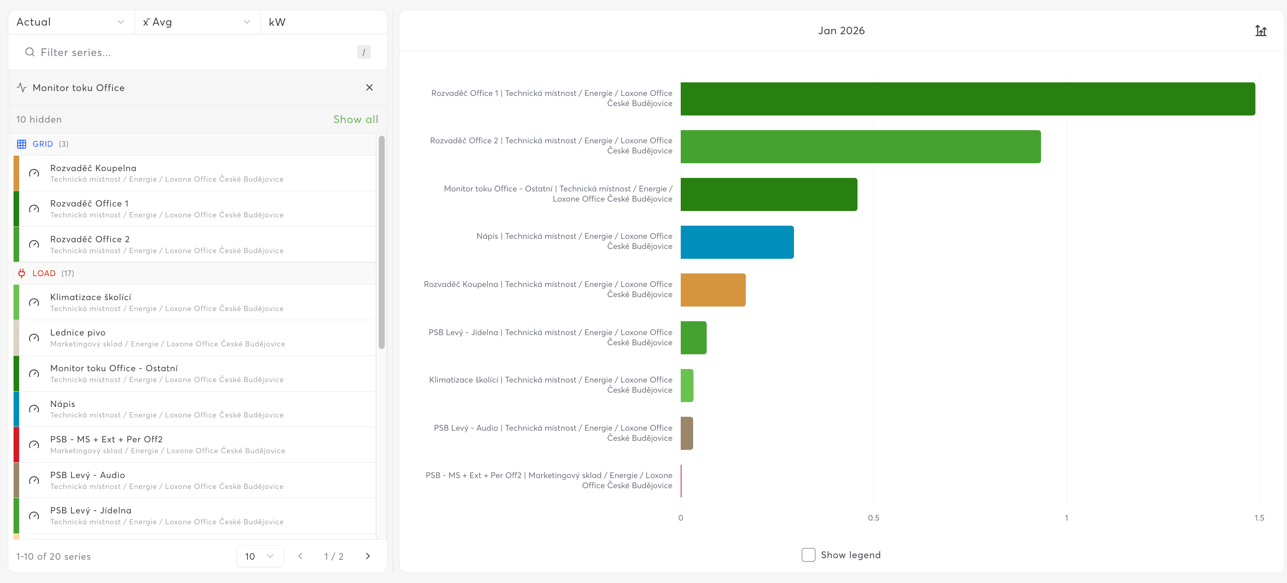Screen dimensions: 1287x583
Task: Click the slash shortcut key badge
Action: pyautogui.click(x=364, y=52)
